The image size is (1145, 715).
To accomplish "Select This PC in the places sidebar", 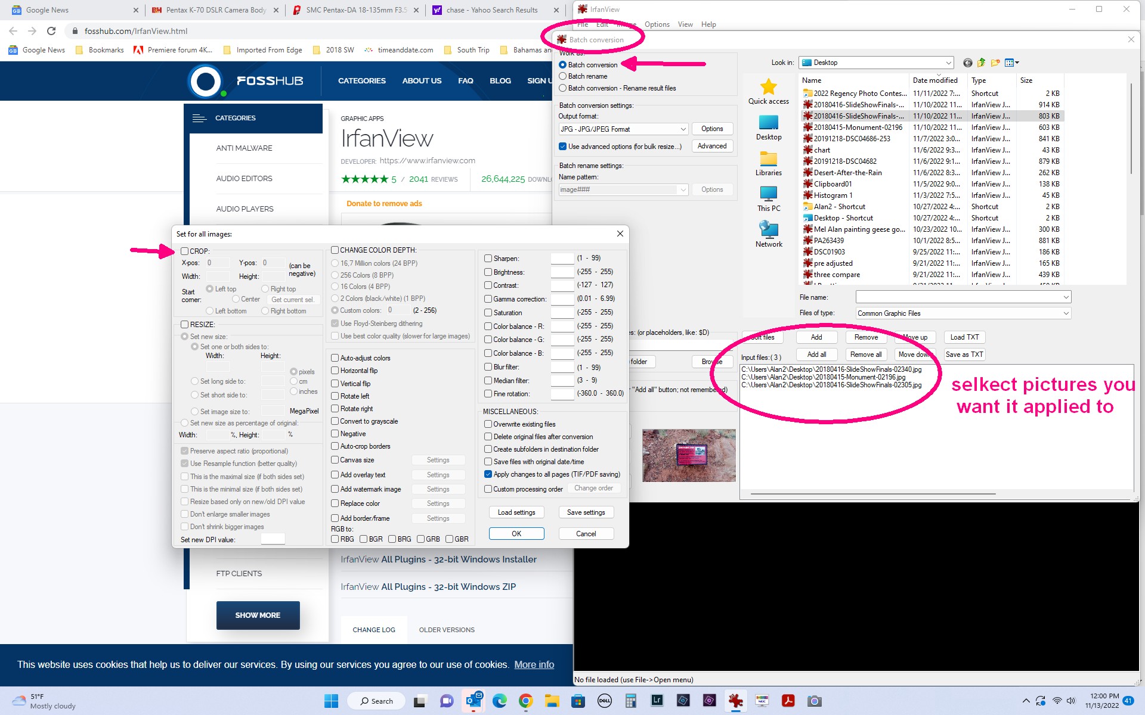I will (768, 199).
